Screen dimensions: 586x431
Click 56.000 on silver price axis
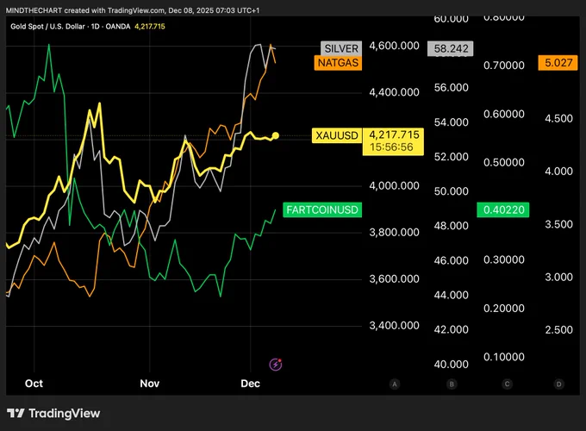click(451, 87)
